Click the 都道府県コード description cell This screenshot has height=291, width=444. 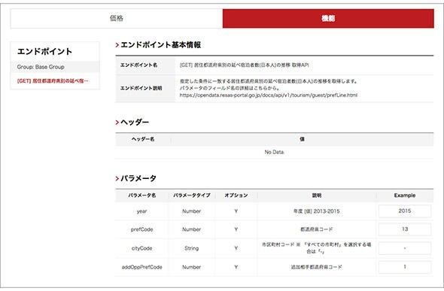coord(317,229)
